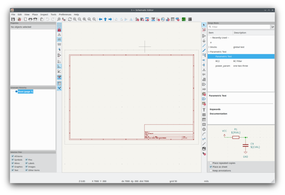Disable the Place as sheet checkbox

(210, 167)
